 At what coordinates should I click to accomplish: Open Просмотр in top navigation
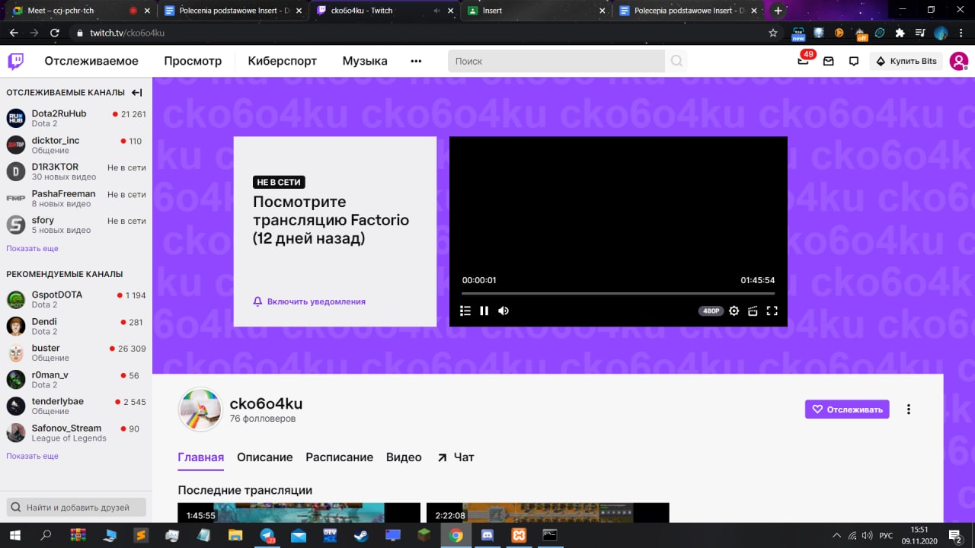193,61
